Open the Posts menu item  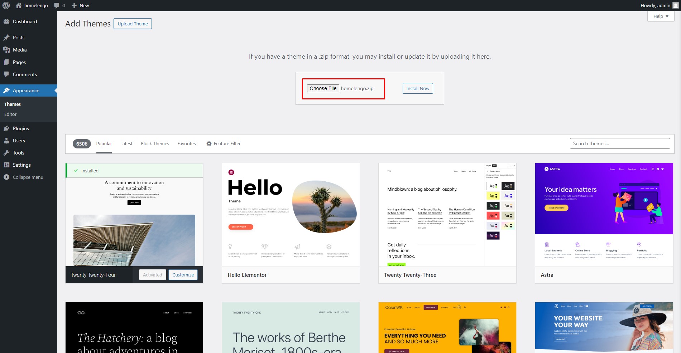(x=29, y=38)
